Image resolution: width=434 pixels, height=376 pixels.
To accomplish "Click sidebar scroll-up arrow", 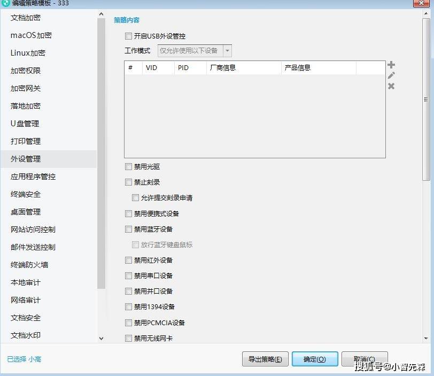I will (102, 14).
